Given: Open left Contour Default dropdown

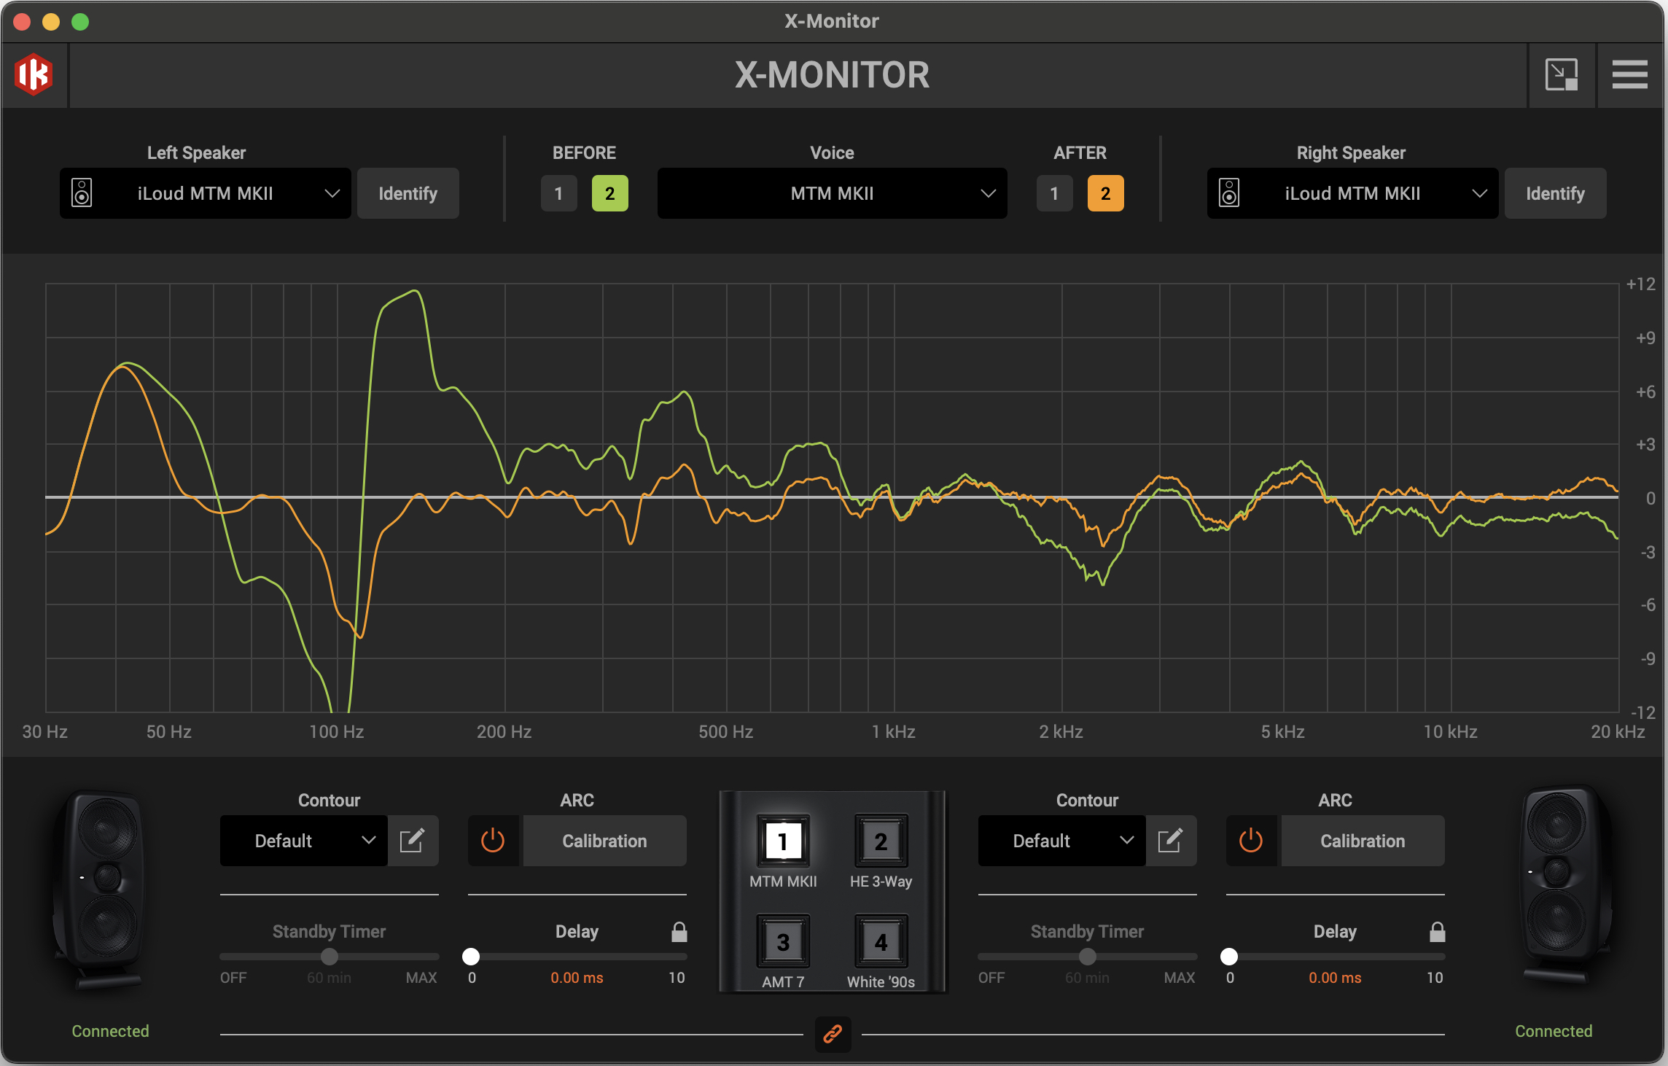Looking at the screenshot, I should click(304, 841).
